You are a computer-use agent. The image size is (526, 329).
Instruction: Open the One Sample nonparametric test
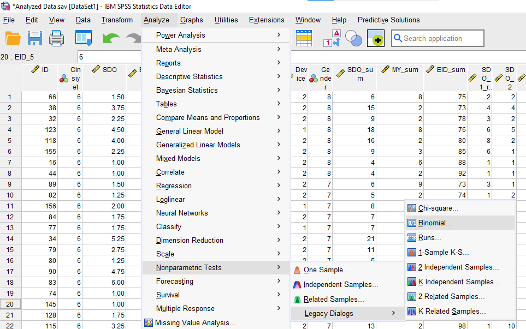[x=347, y=270]
